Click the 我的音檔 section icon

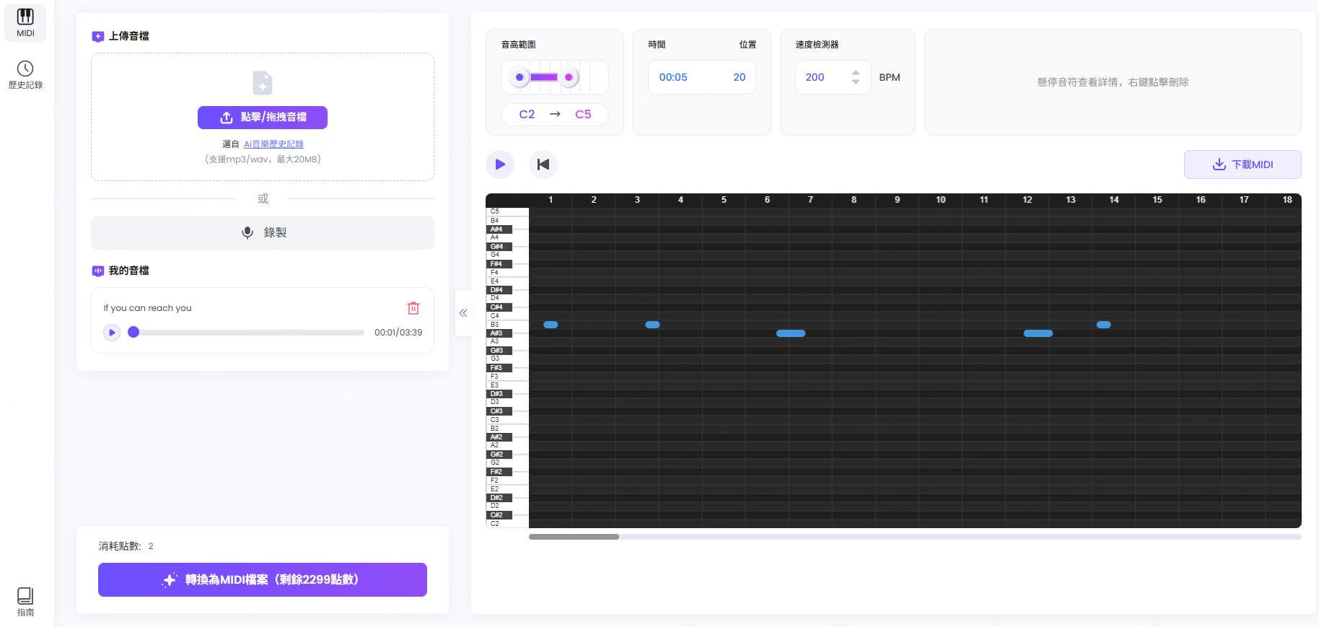tap(98, 271)
